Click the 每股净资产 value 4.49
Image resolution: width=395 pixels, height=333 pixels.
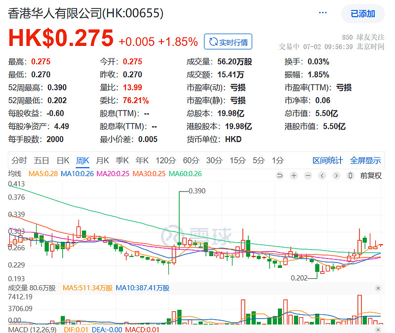coord(61,126)
